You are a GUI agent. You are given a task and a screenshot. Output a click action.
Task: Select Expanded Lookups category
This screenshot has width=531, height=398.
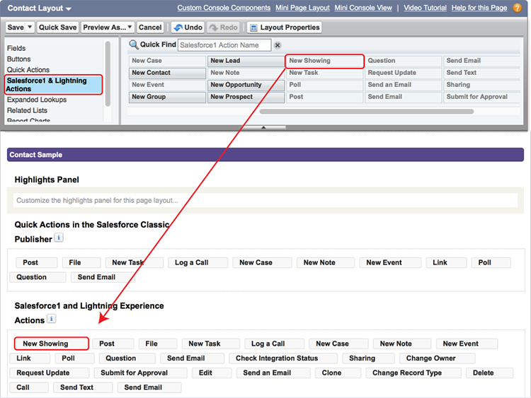pos(37,100)
